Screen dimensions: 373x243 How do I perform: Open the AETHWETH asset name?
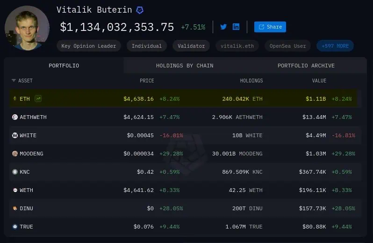[33, 117]
